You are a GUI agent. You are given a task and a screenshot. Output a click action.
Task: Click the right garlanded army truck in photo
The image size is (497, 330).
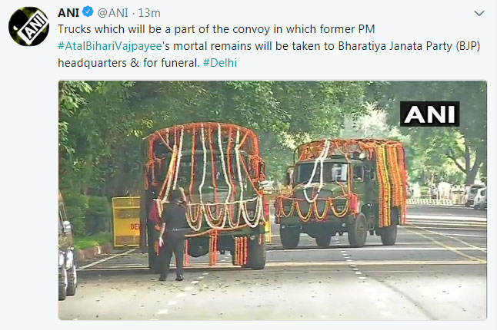pyautogui.click(x=341, y=193)
